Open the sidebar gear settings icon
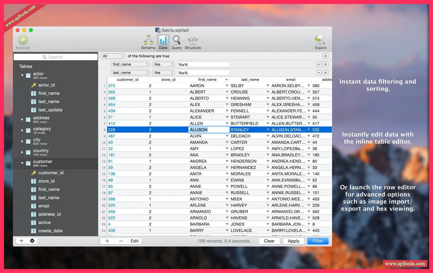The height and width of the screenshot is (273, 433). (32, 241)
